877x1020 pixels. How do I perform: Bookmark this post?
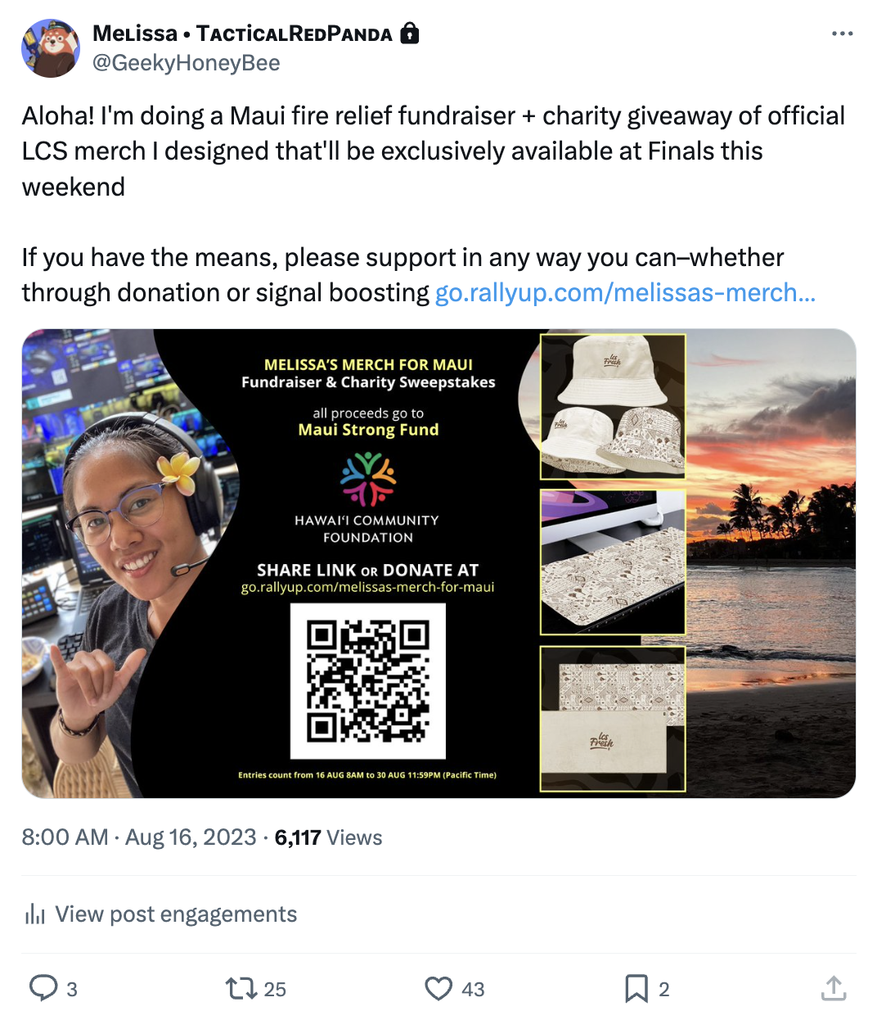click(x=636, y=988)
